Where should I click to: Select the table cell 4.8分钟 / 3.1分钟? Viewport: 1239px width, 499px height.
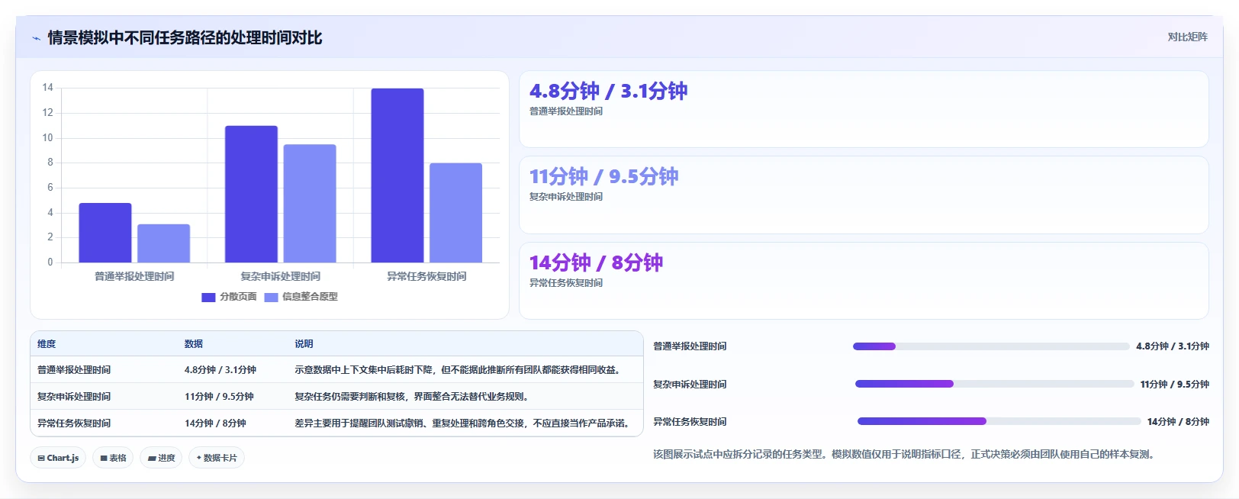220,370
